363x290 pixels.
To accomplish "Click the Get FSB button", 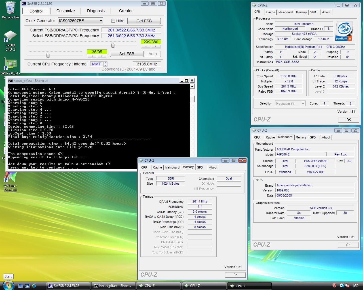I will (144, 21).
